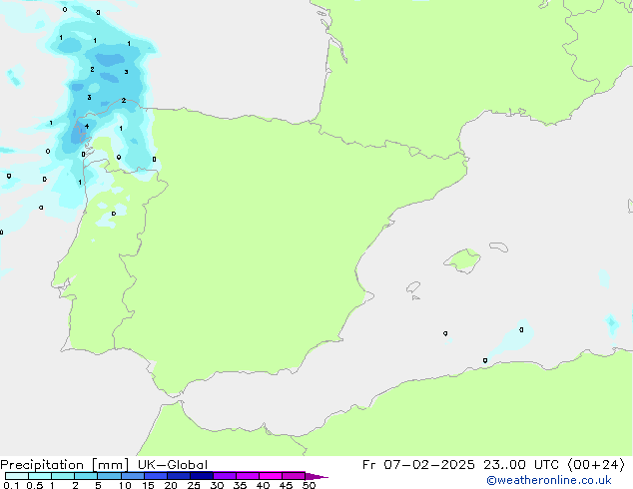
Task: Click the UK-Global model label
Action: coord(173,465)
